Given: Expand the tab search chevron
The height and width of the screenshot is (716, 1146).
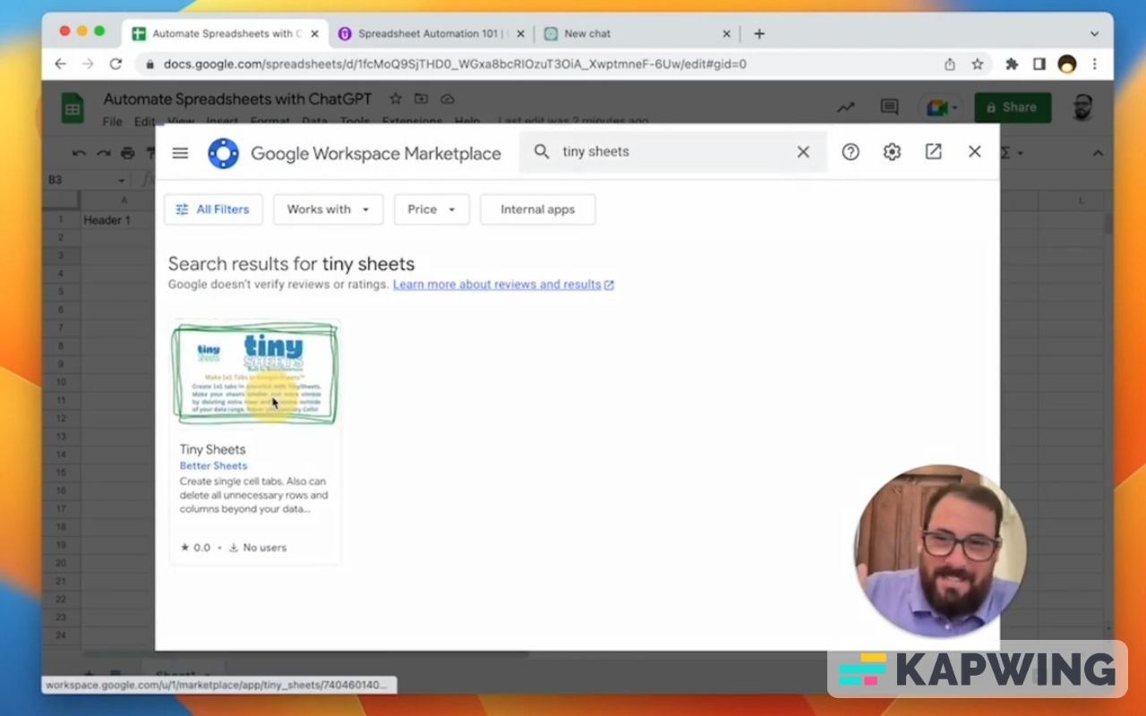Looking at the screenshot, I should tap(1094, 34).
